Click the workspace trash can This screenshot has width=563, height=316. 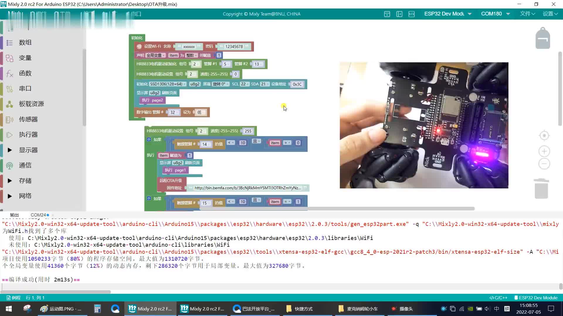(x=541, y=189)
